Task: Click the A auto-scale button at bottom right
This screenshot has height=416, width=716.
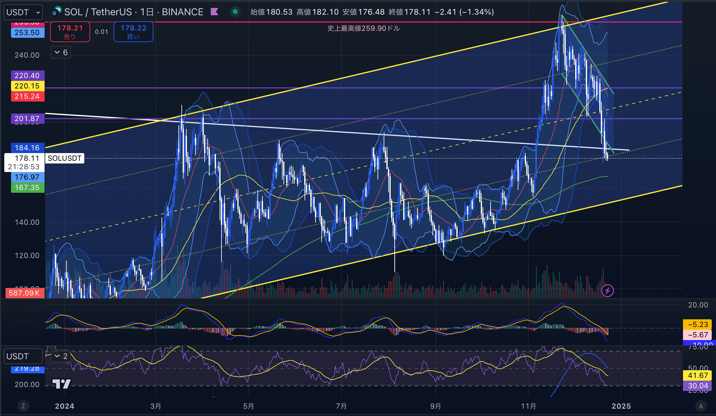Action: pyautogui.click(x=701, y=406)
